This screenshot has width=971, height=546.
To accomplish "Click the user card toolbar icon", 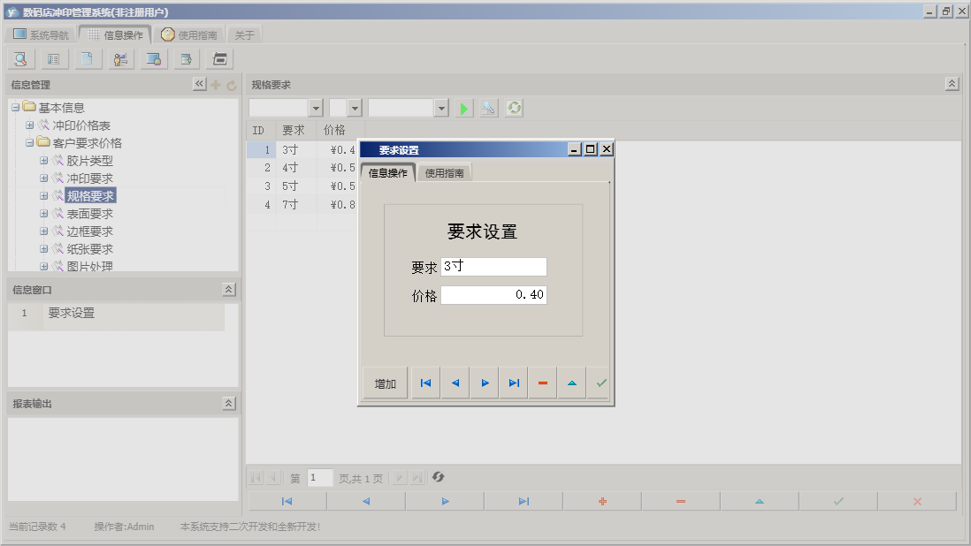I will [x=120, y=59].
